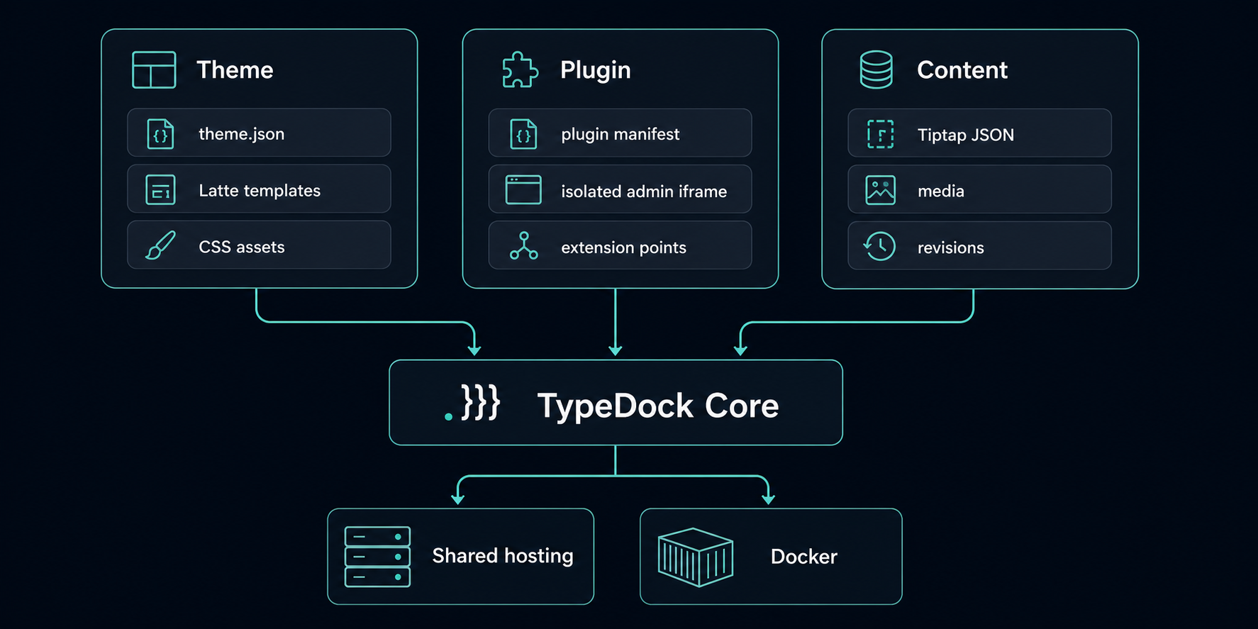
Task: Click the Theme heading
Action: [x=235, y=69]
